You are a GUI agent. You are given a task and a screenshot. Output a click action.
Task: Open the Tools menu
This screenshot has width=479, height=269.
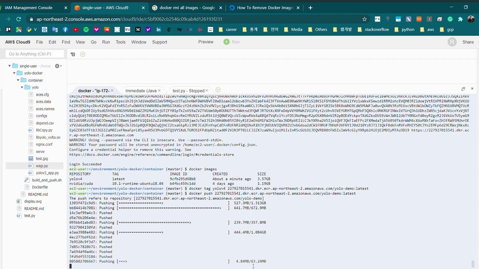[x=120, y=42]
